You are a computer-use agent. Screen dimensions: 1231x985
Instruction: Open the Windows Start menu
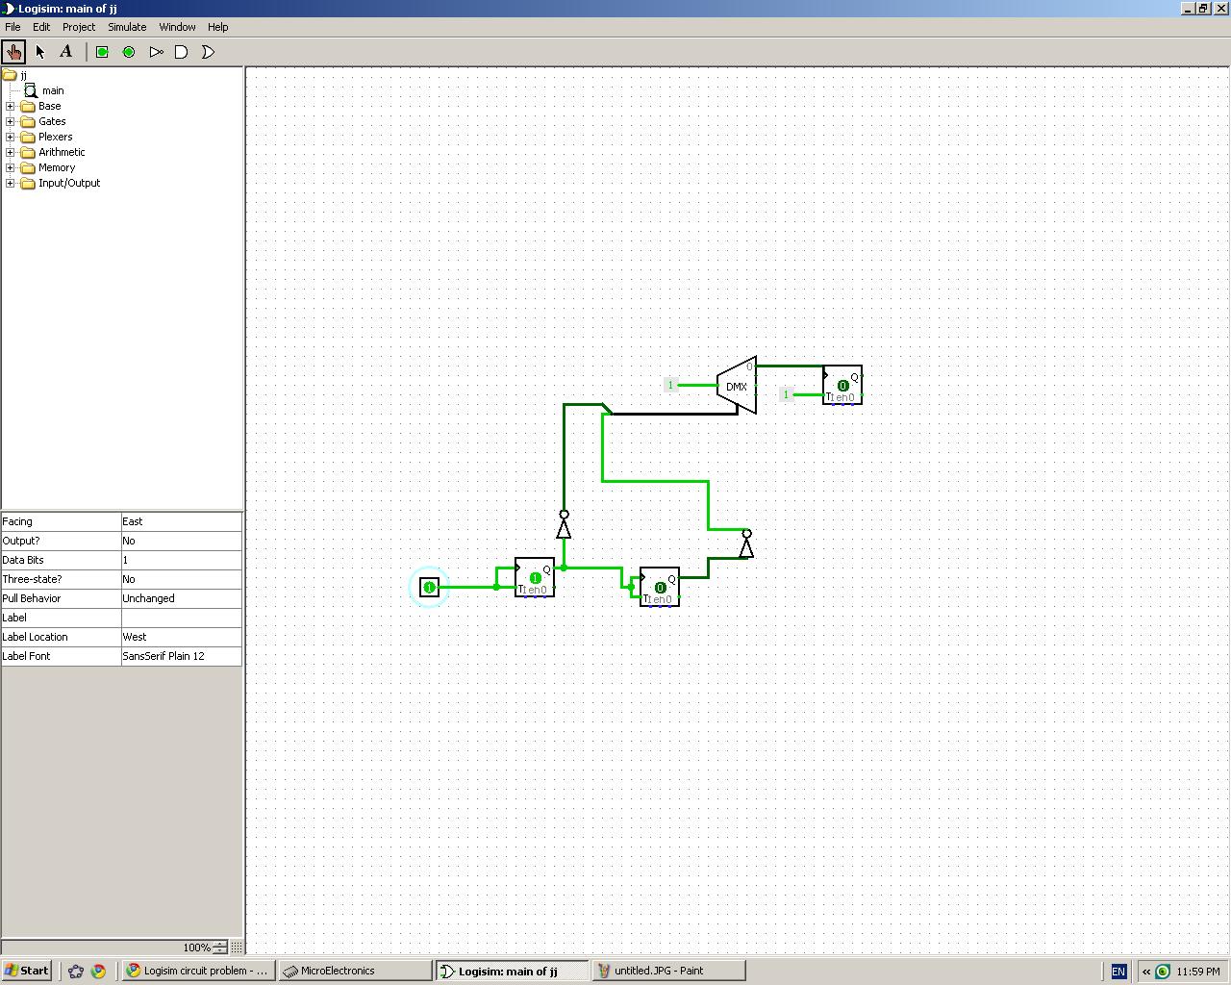pos(26,971)
